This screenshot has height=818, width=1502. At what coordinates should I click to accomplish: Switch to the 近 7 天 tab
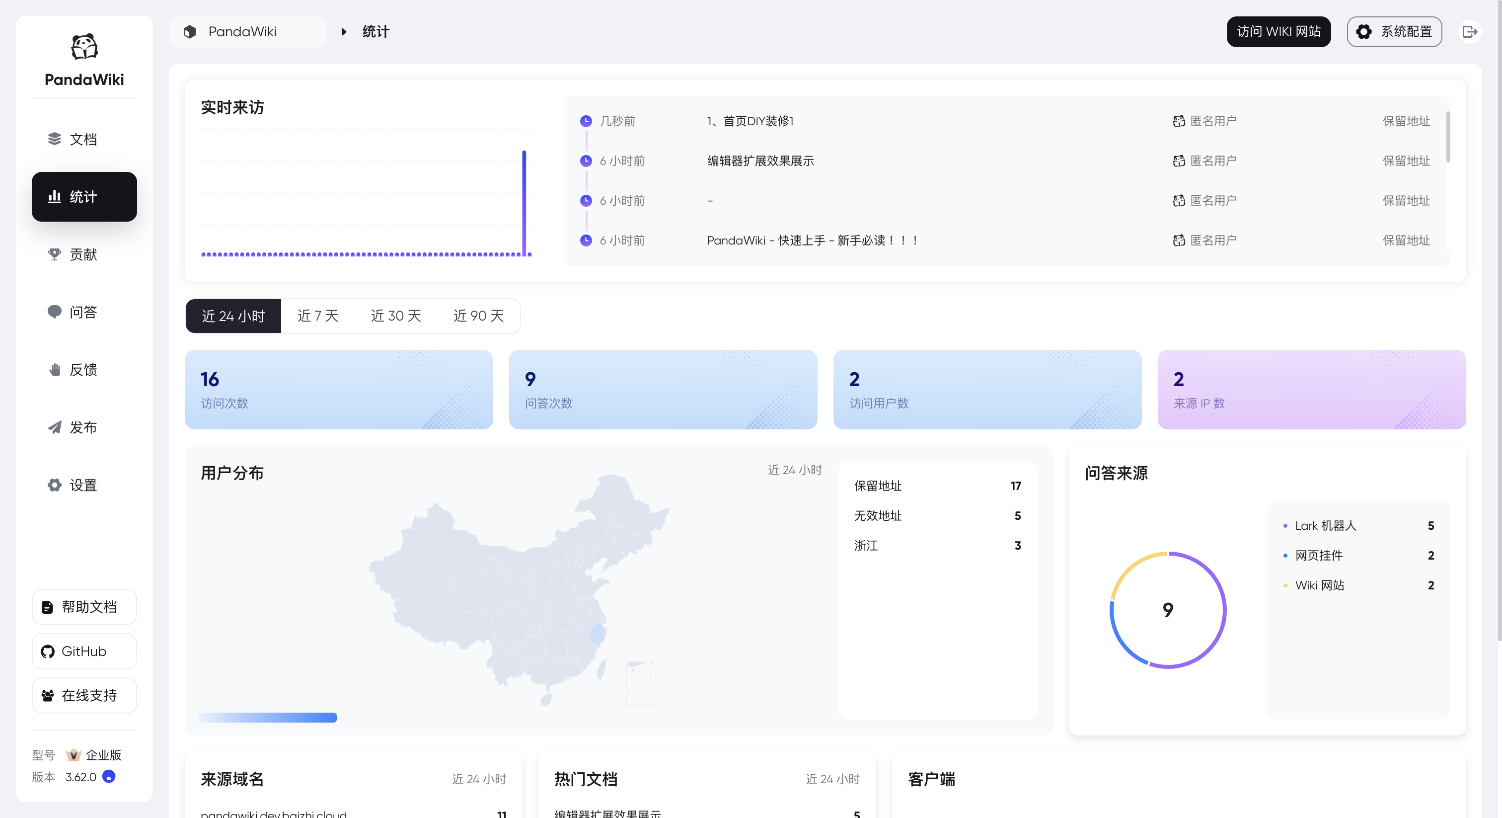[x=317, y=316]
